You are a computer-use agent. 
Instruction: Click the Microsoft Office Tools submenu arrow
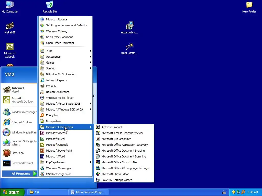[x=91, y=127]
